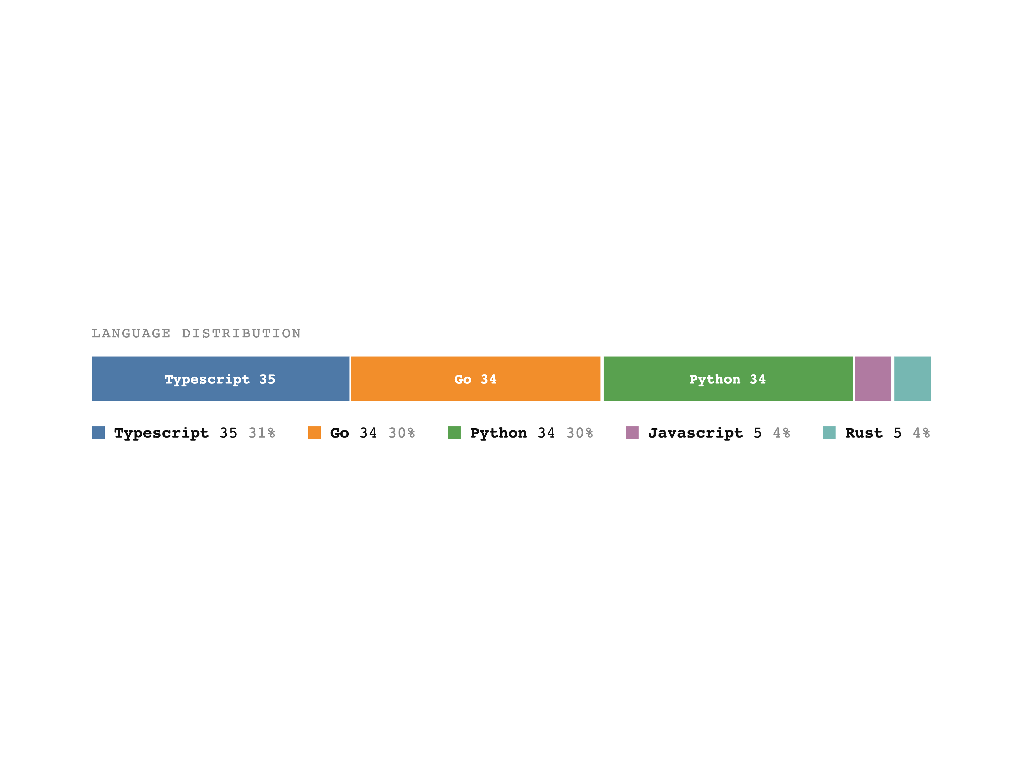1023x767 pixels.
Task: Click the blue Typescript 35 bar segment
Action: (221, 379)
